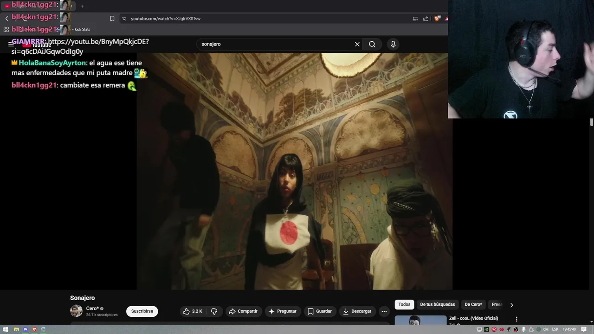
Task: Open the volume control in system tray
Action: click(x=546, y=329)
